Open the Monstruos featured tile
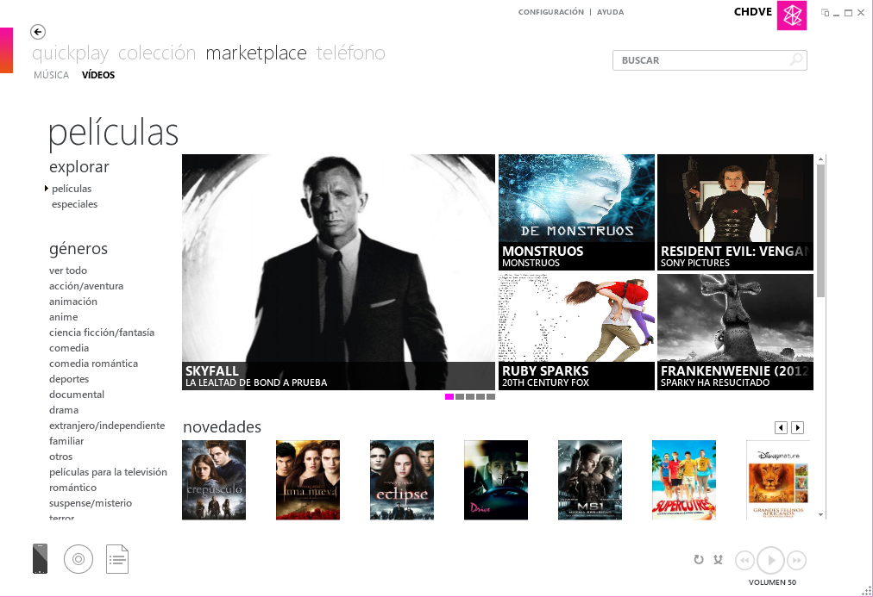This screenshot has height=597, width=873. pos(576,212)
